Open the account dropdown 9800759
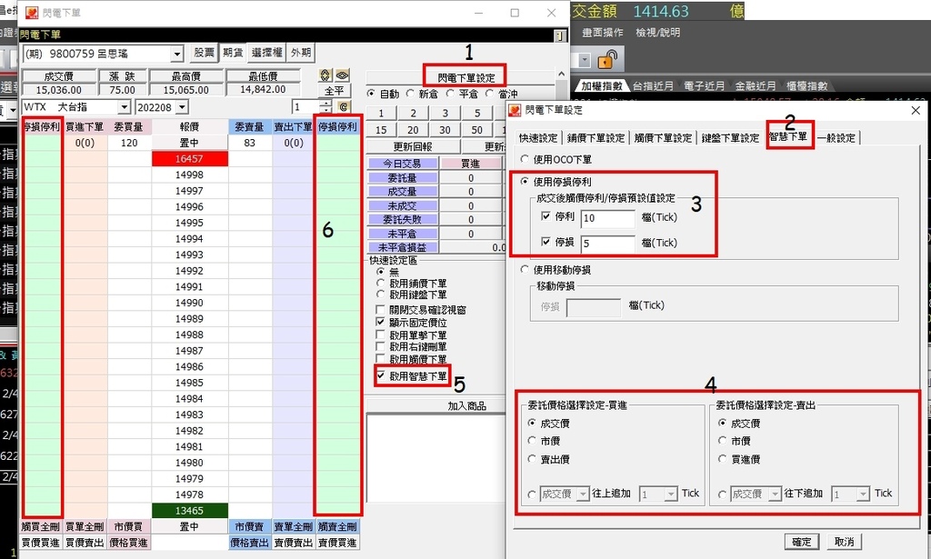This screenshot has width=931, height=559. click(177, 54)
